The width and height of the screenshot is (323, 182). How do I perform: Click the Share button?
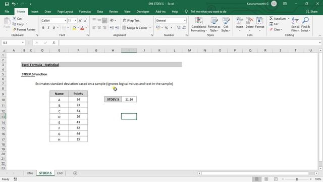pos(312,12)
